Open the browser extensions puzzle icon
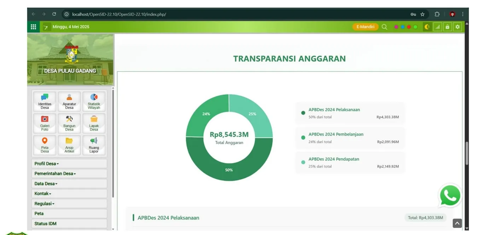 [437, 14]
